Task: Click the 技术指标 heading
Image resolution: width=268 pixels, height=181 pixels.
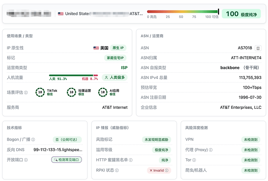Action: pos(14,128)
